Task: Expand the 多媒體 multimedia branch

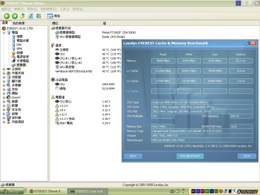Action: pos(4,85)
